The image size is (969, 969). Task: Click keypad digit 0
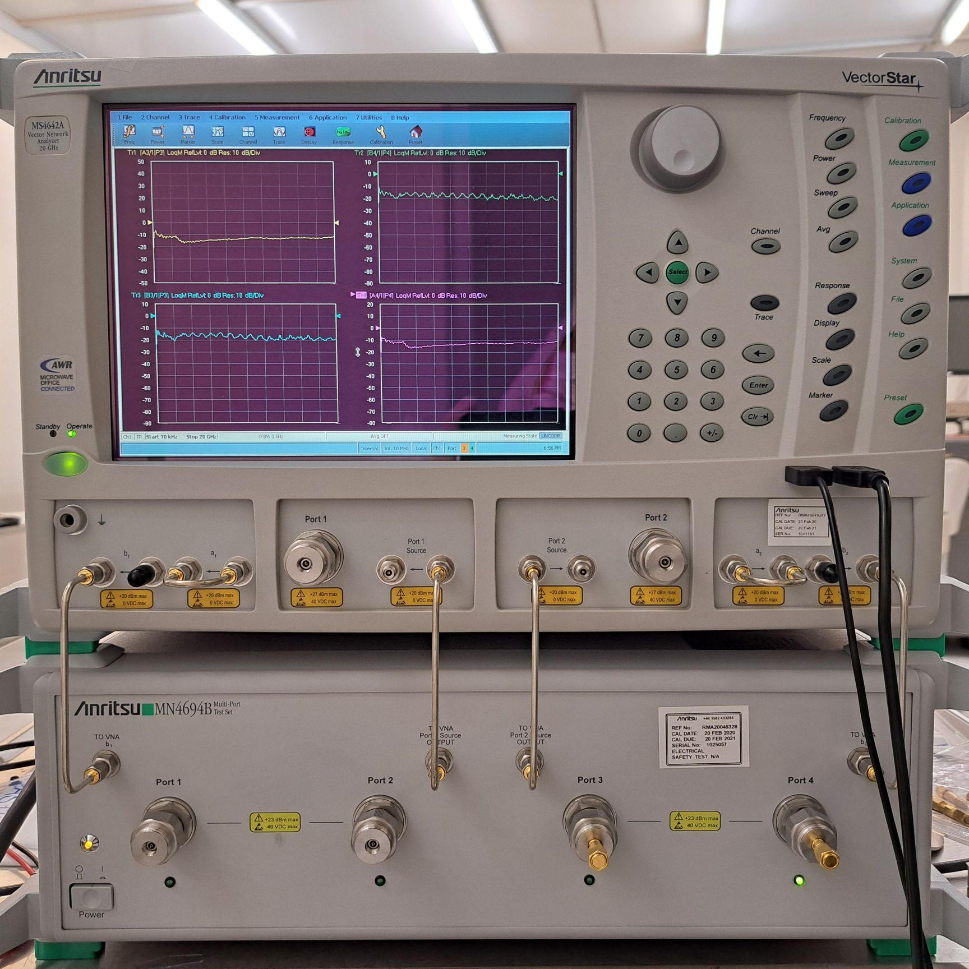point(639,433)
